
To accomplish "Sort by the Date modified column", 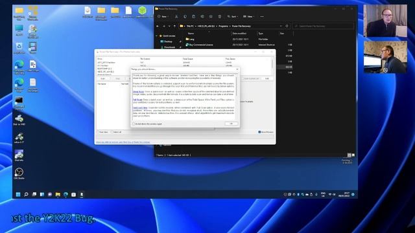I will tap(239, 34).
